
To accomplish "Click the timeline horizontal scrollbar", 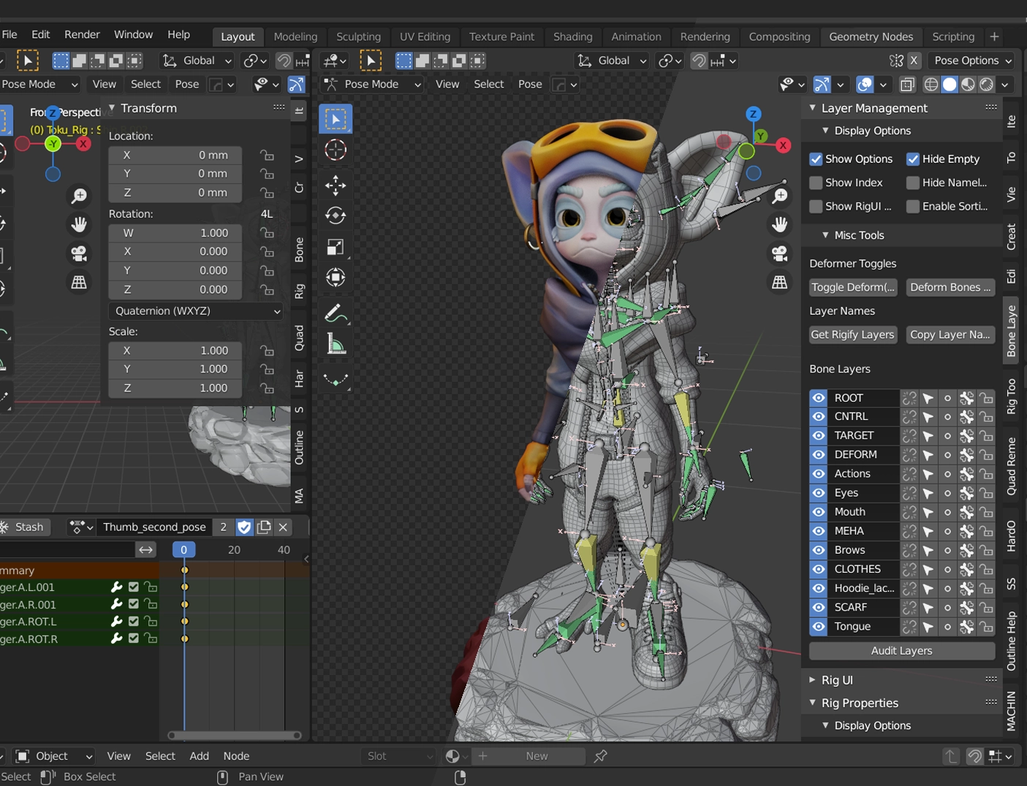I will [x=234, y=736].
